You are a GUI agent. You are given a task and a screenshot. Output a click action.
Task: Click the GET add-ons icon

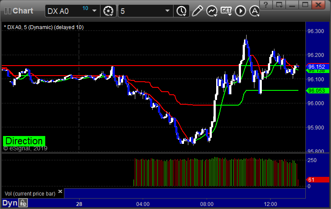[226, 11]
